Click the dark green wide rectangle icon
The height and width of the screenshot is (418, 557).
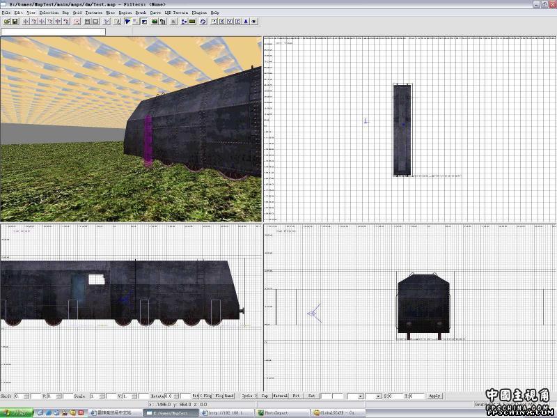pyautogui.click(x=192, y=22)
